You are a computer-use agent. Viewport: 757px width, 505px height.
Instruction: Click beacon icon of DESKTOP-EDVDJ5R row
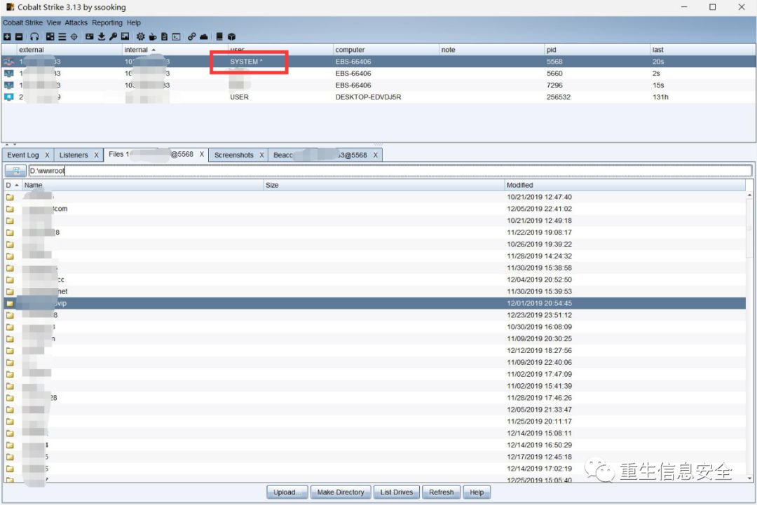point(8,97)
